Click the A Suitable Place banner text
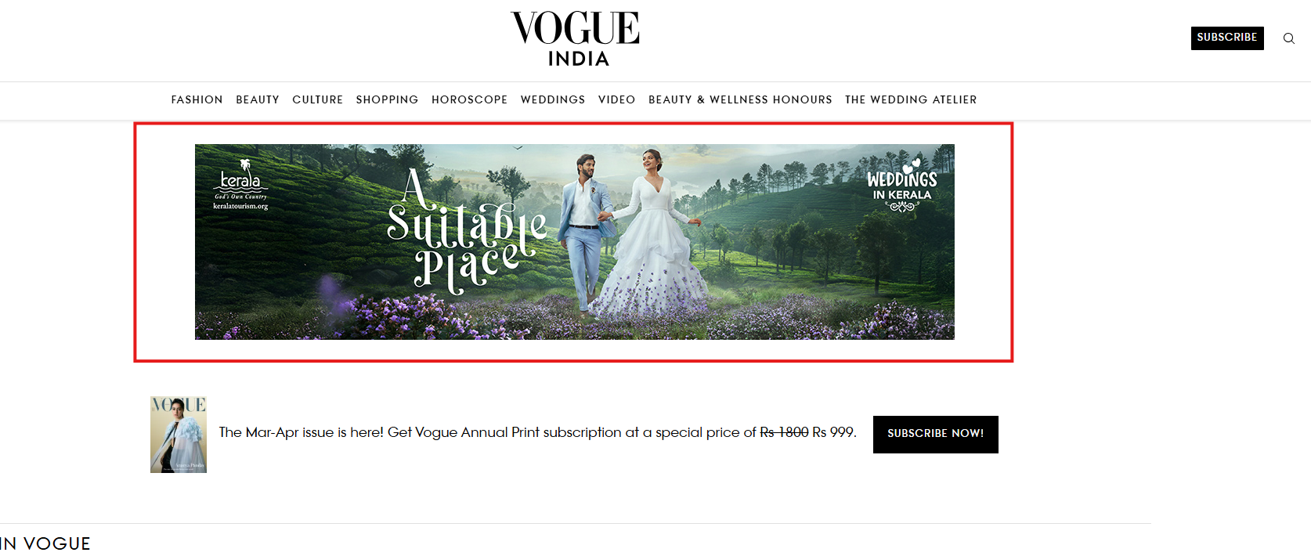 click(x=468, y=233)
